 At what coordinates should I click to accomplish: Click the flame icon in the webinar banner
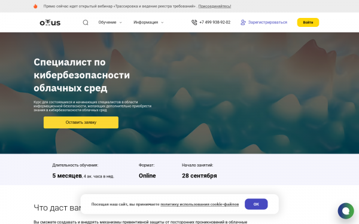tap(35, 6)
